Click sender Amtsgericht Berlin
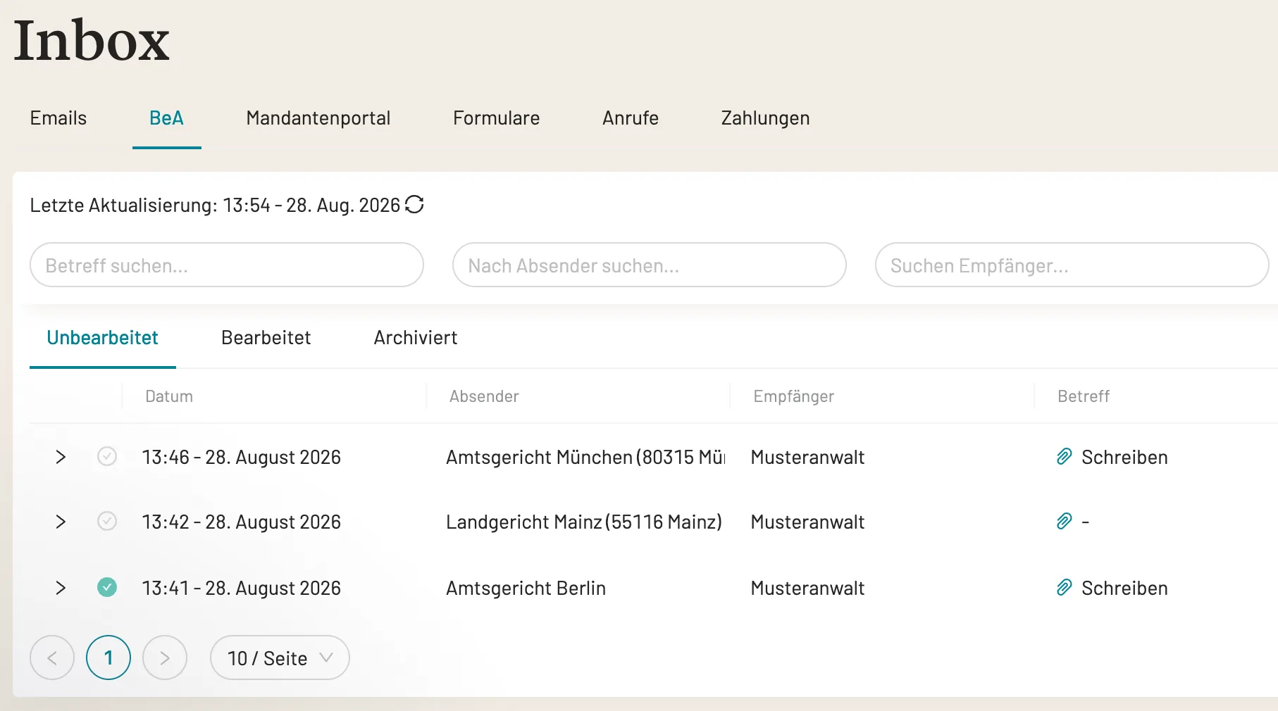 pyautogui.click(x=526, y=588)
